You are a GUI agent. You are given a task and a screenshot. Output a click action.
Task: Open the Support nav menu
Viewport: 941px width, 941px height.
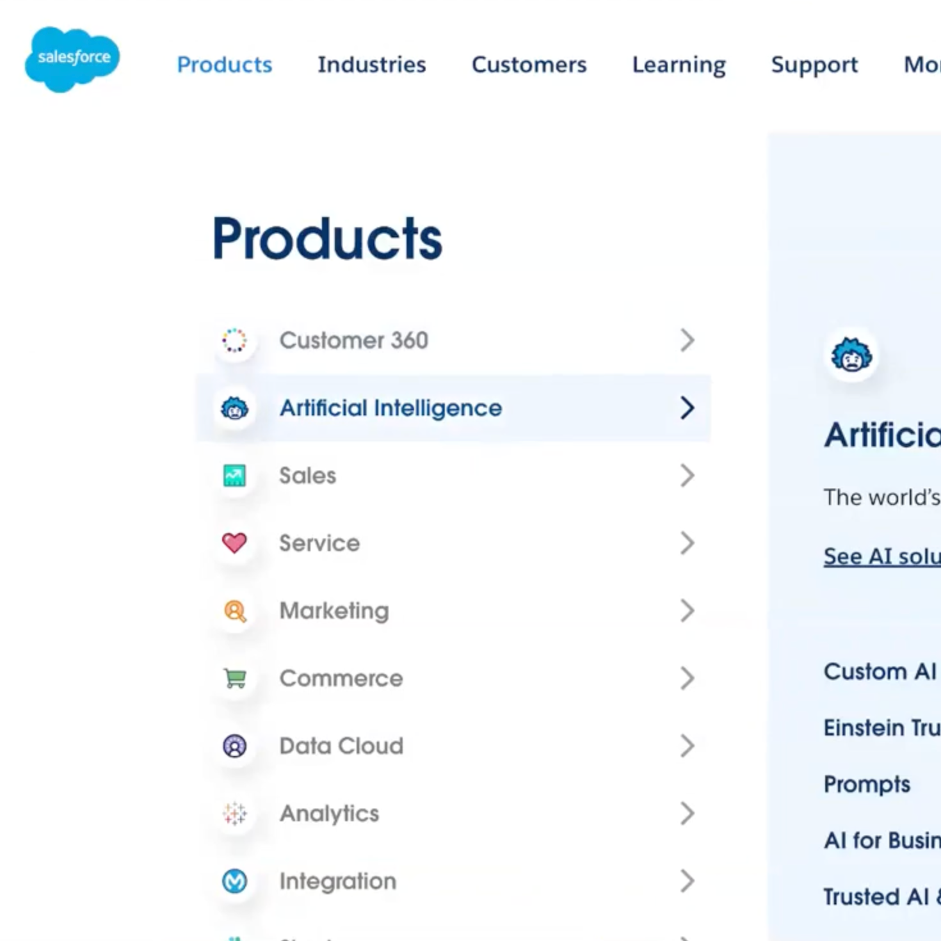814,66
